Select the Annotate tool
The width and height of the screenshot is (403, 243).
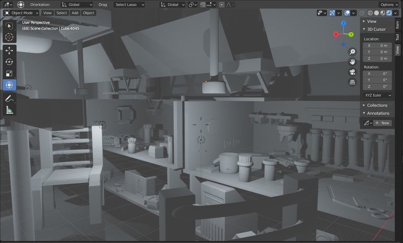pyautogui.click(x=9, y=99)
